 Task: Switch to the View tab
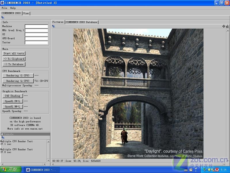(26, 13)
